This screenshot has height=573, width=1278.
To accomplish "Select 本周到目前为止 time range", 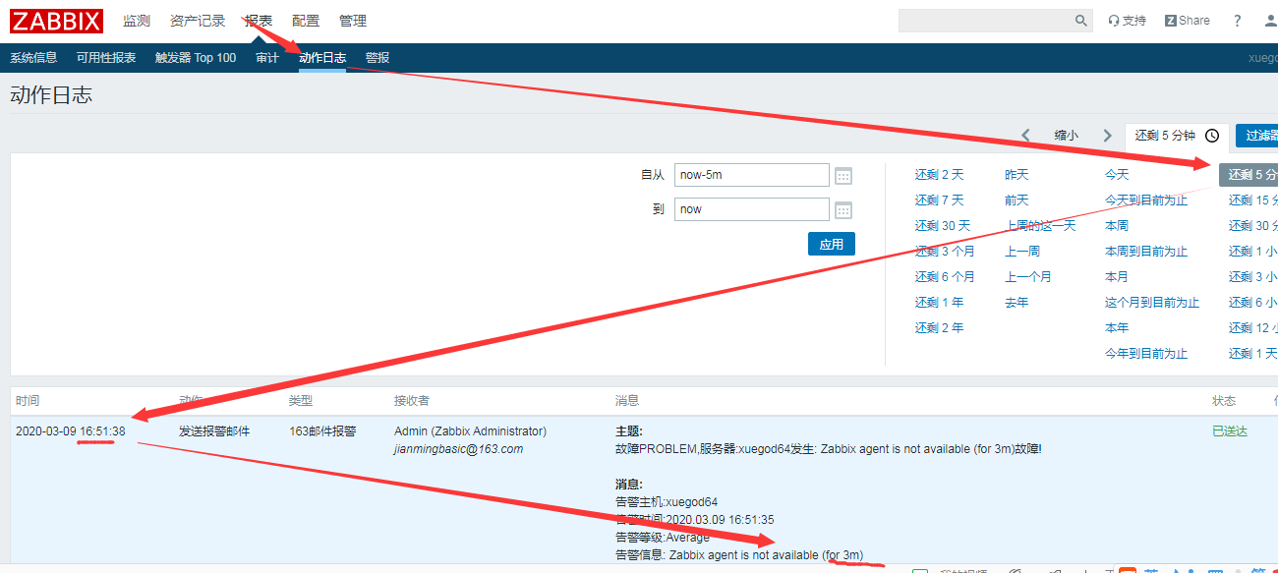I will pos(1146,252).
